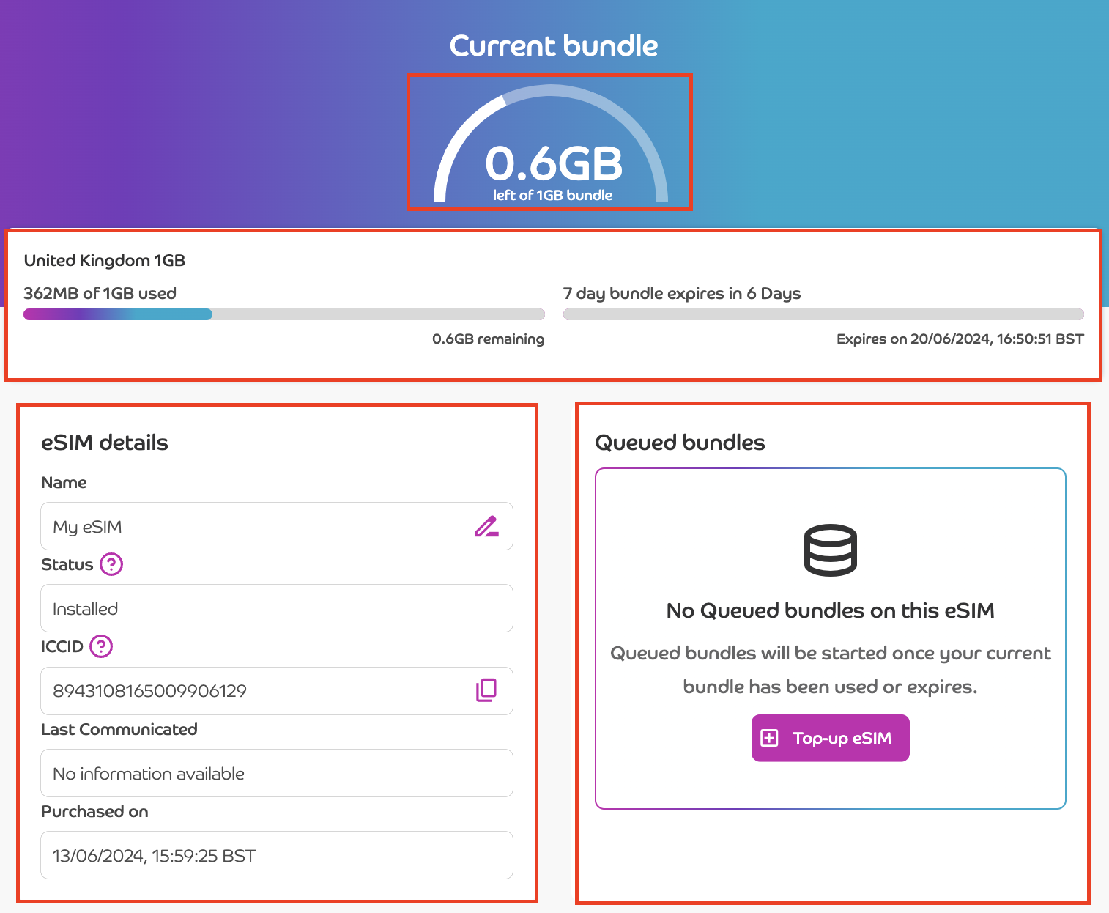The height and width of the screenshot is (913, 1109).
Task: Click the plus icon on Top-up button
Action: click(769, 738)
